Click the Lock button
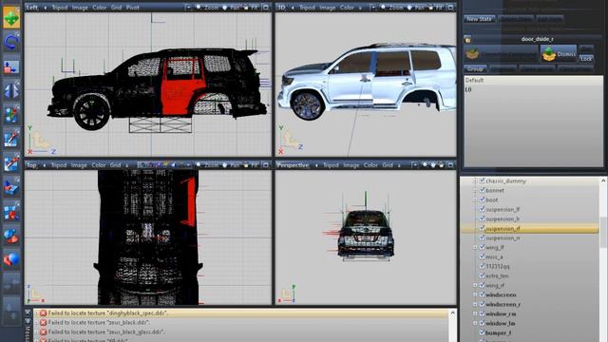This screenshot has height=342, width=608. point(586,59)
